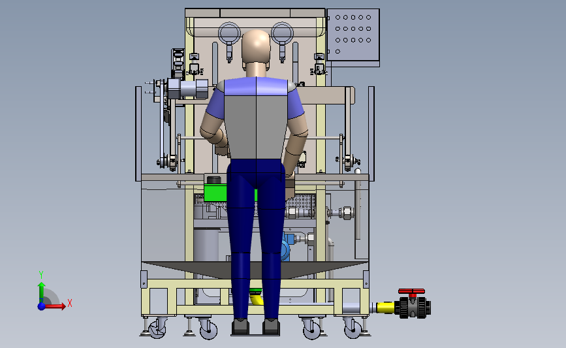Click the blue Z axis ball of triad
Viewport: 566px width, 348px height.
tap(42, 306)
